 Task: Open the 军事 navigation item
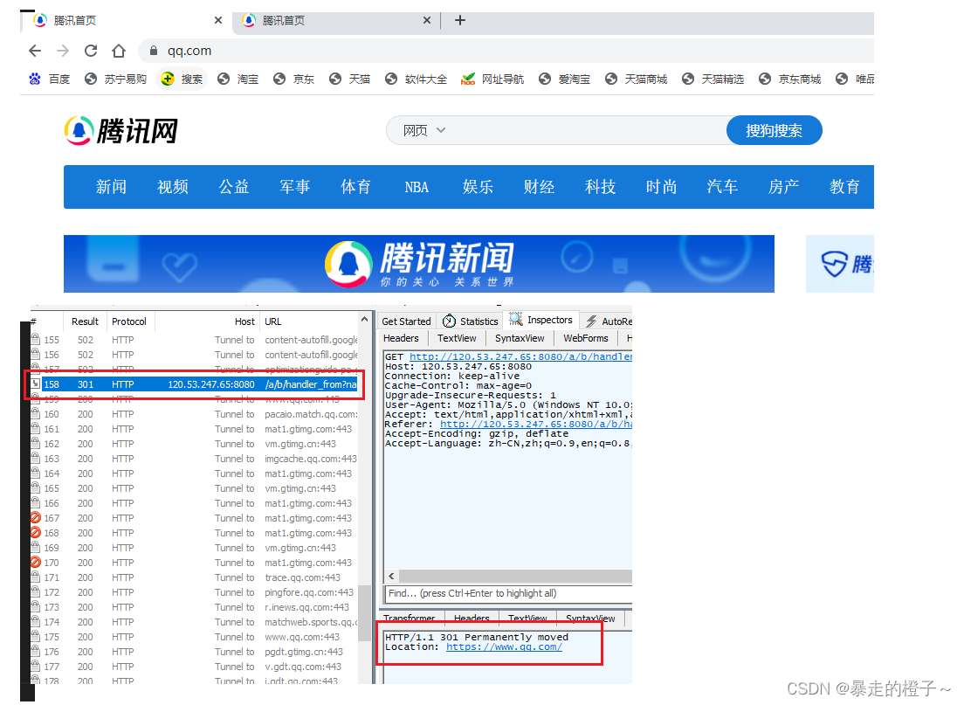point(294,186)
